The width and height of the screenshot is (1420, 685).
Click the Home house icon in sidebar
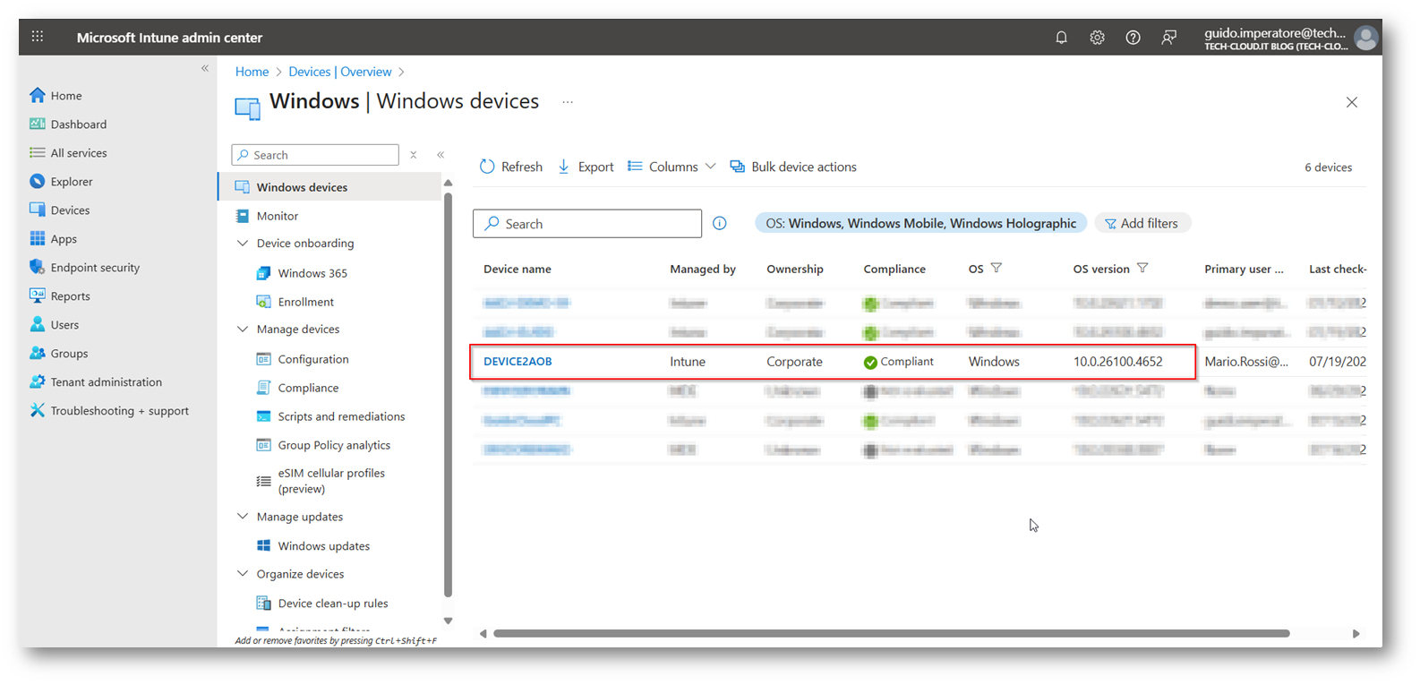(x=37, y=95)
